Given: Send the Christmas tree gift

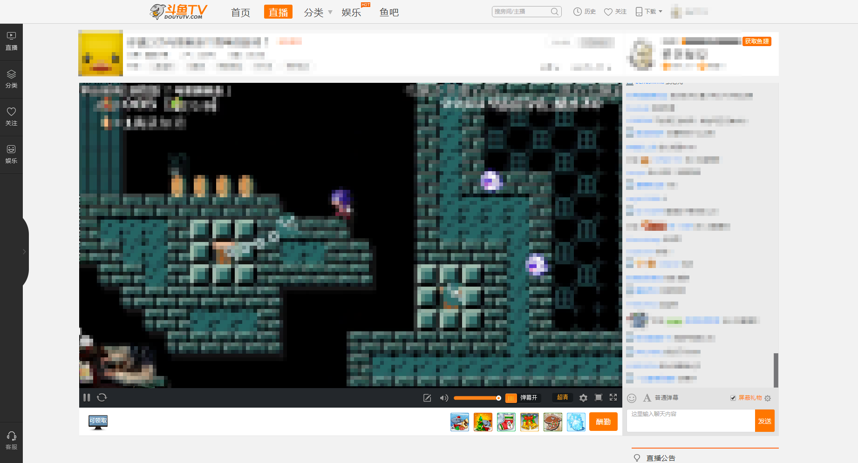Looking at the screenshot, I should [x=483, y=422].
